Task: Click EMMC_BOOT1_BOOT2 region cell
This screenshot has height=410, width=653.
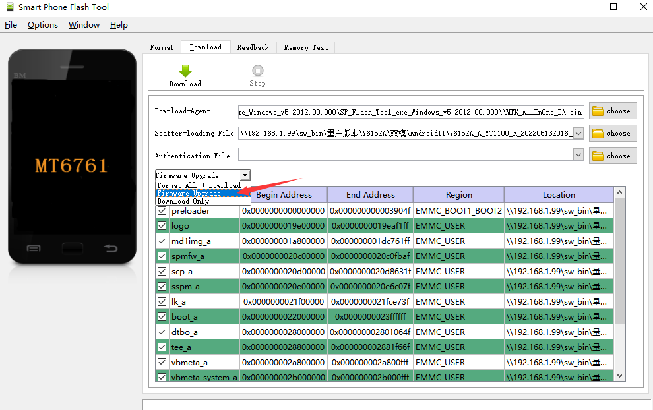Action: coord(459,211)
